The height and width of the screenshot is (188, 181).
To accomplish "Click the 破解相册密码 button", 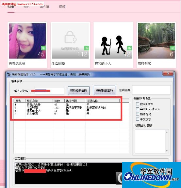I will click(x=105, y=90).
